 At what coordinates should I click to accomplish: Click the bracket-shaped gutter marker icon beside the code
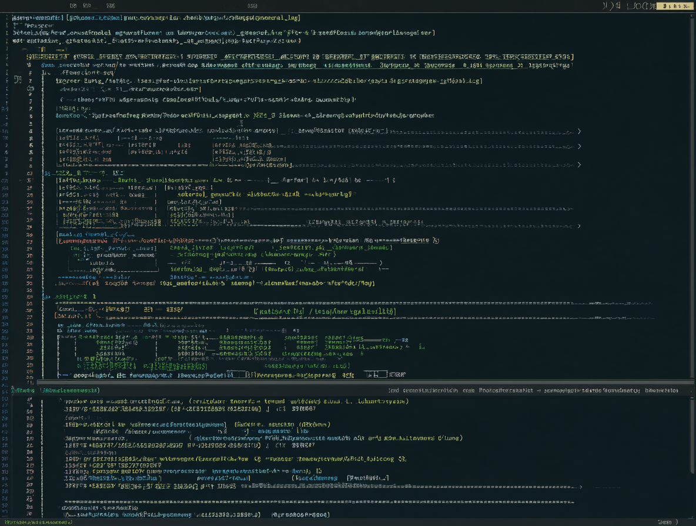tap(18, 80)
